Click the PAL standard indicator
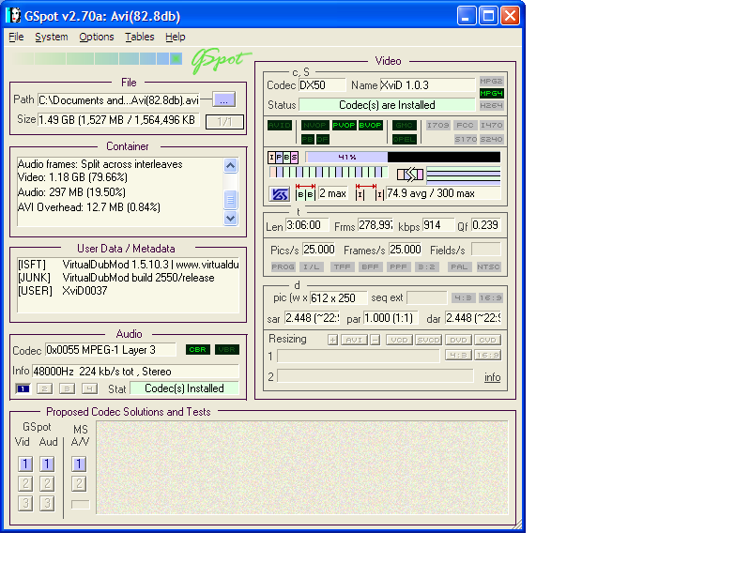The image size is (751, 563). [459, 267]
